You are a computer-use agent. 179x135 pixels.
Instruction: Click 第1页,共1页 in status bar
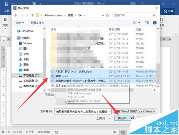point(12,132)
